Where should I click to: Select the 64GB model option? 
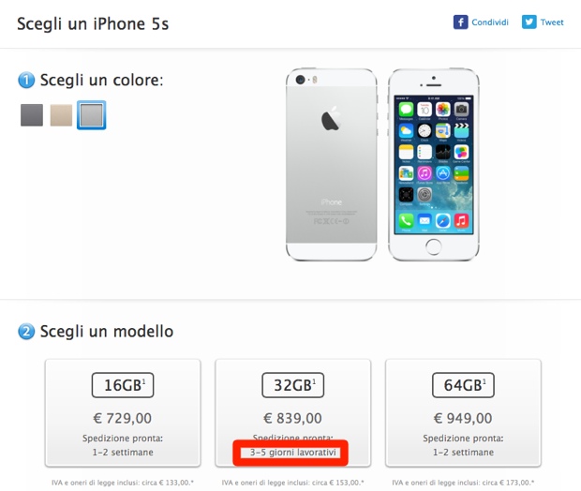(463, 413)
